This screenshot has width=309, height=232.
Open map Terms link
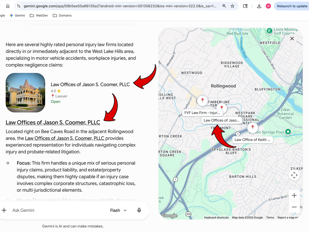270,217
